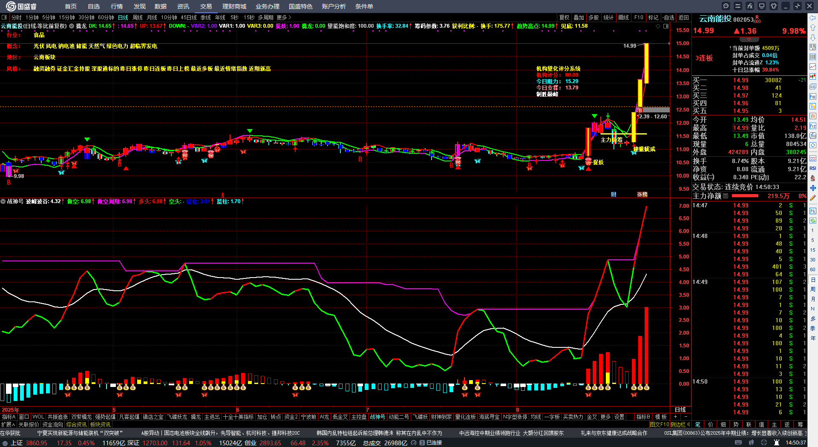Image resolution: width=818 pixels, height=447 pixels.
Task: Open the F12 icon in right sidebar
Action: tap(813, 126)
